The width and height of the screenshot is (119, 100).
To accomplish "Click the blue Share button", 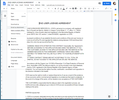I will 107,3.
